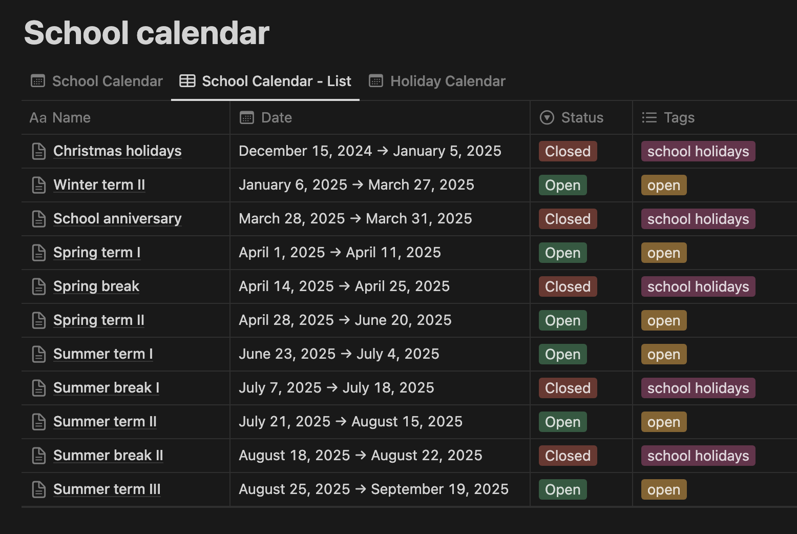Click the page icon beside Spring term I
Viewport: 797px width, 534px height.
pos(39,253)
